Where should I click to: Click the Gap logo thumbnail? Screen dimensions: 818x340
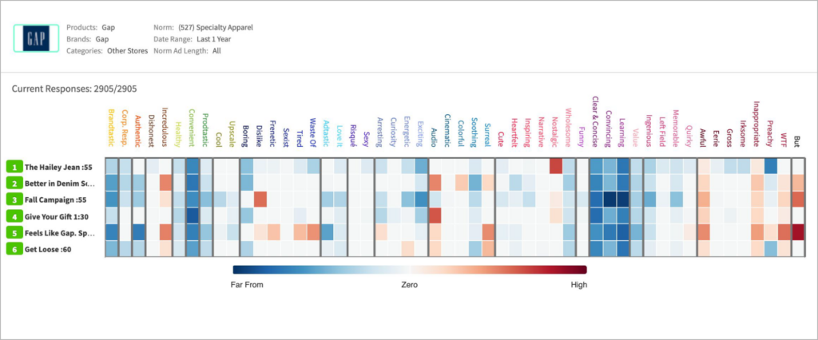pos(35,38)
